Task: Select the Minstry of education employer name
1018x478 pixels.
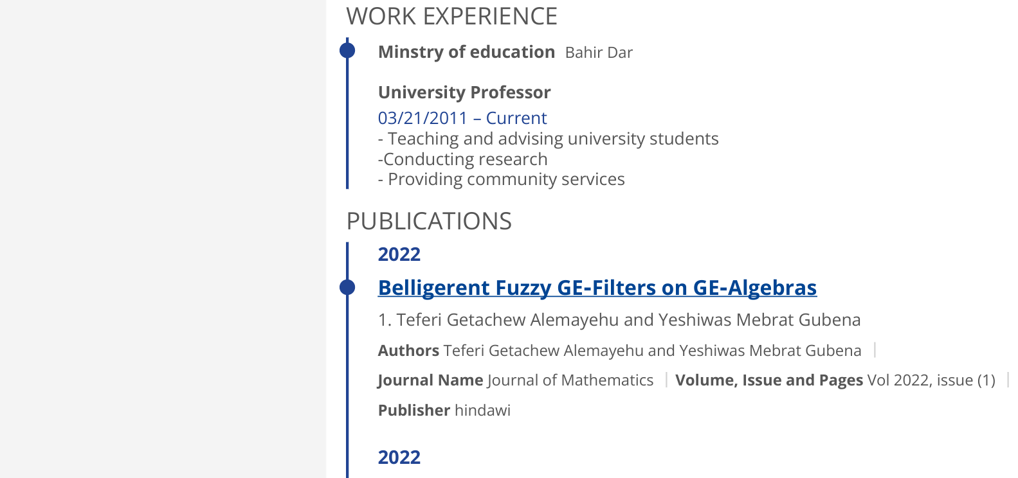Action: coord(466,52)
